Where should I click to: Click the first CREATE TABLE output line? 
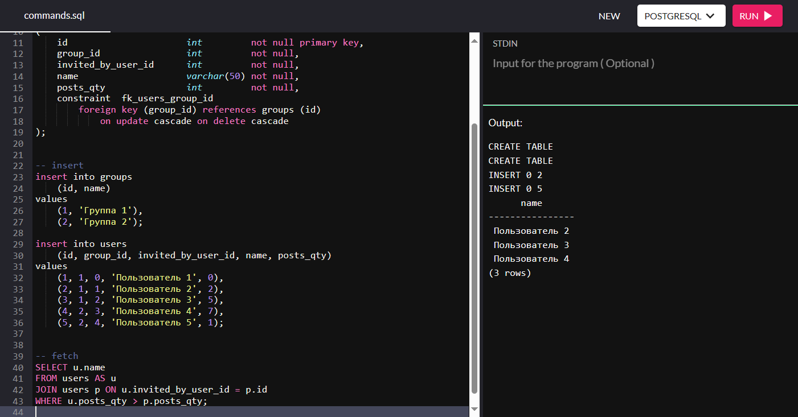click(x=521, y=147)
